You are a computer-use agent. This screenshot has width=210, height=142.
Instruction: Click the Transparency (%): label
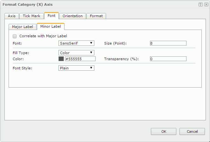pyautogui.click(x=121, y=59)
